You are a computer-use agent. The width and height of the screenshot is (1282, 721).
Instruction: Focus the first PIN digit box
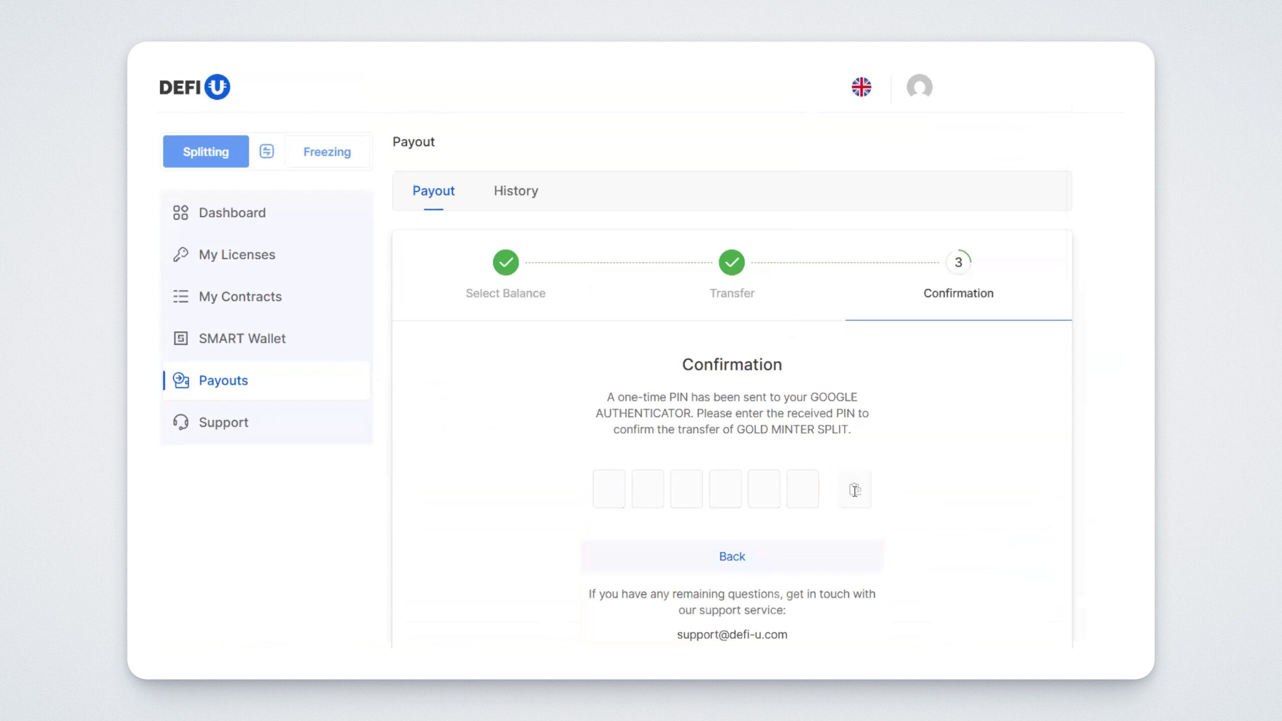click(609, 489)
